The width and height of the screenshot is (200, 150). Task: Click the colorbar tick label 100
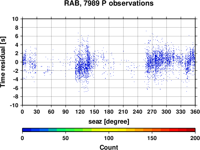pos(109,138)
